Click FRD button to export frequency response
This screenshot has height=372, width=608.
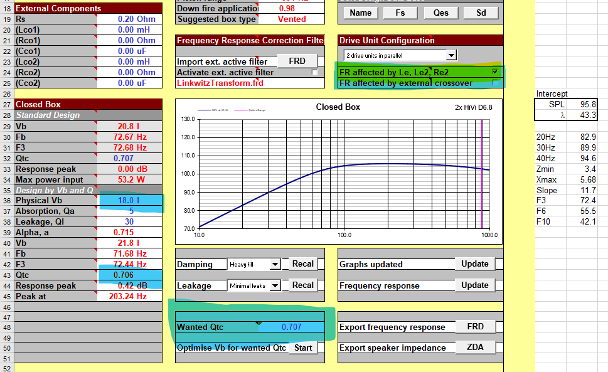(x=476, y=327)
